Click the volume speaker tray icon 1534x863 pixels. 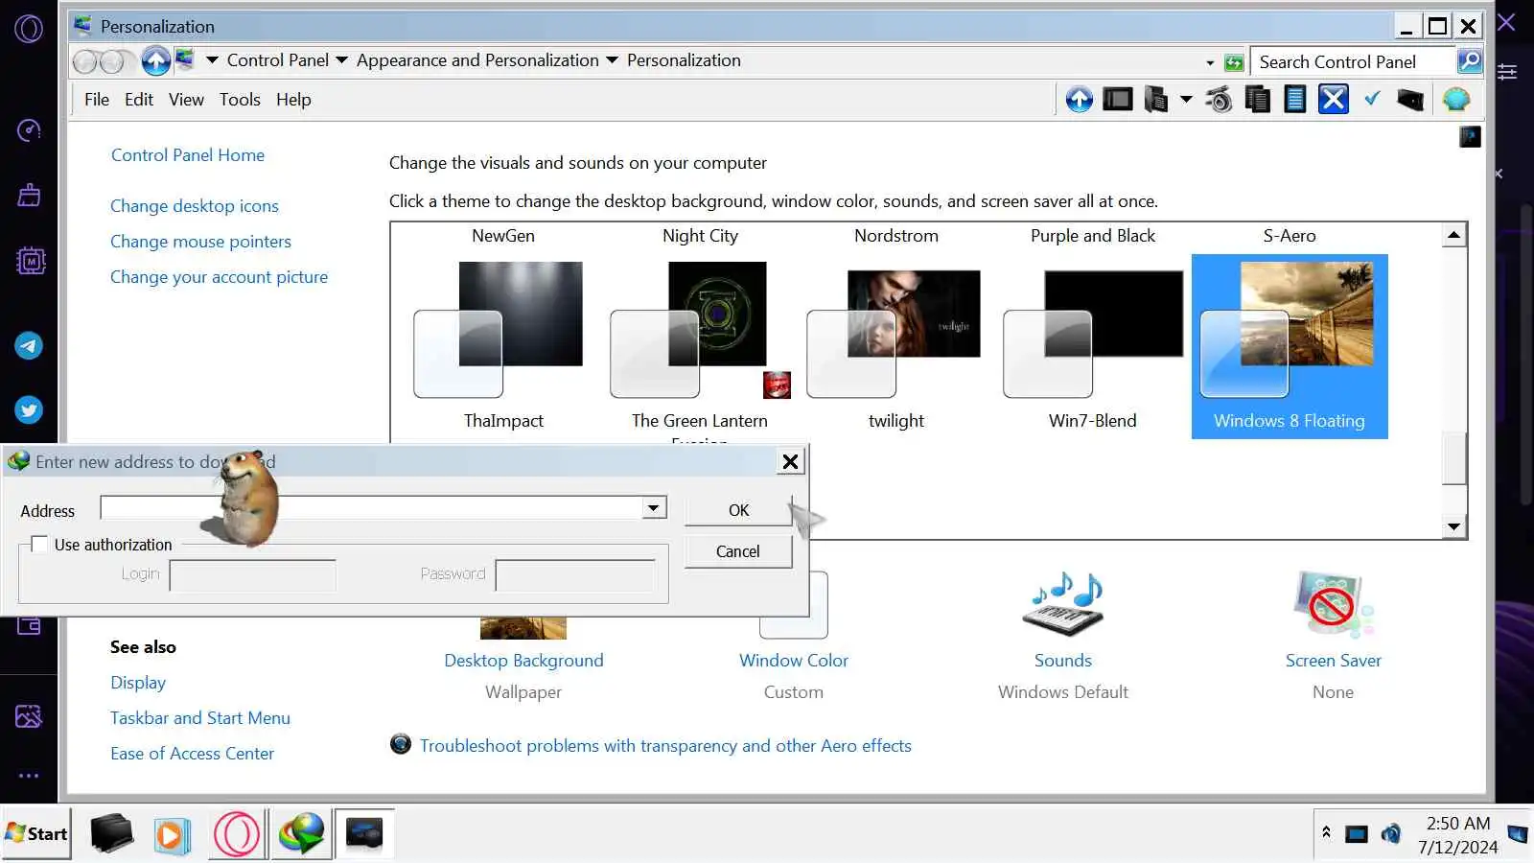(1390, 833)
